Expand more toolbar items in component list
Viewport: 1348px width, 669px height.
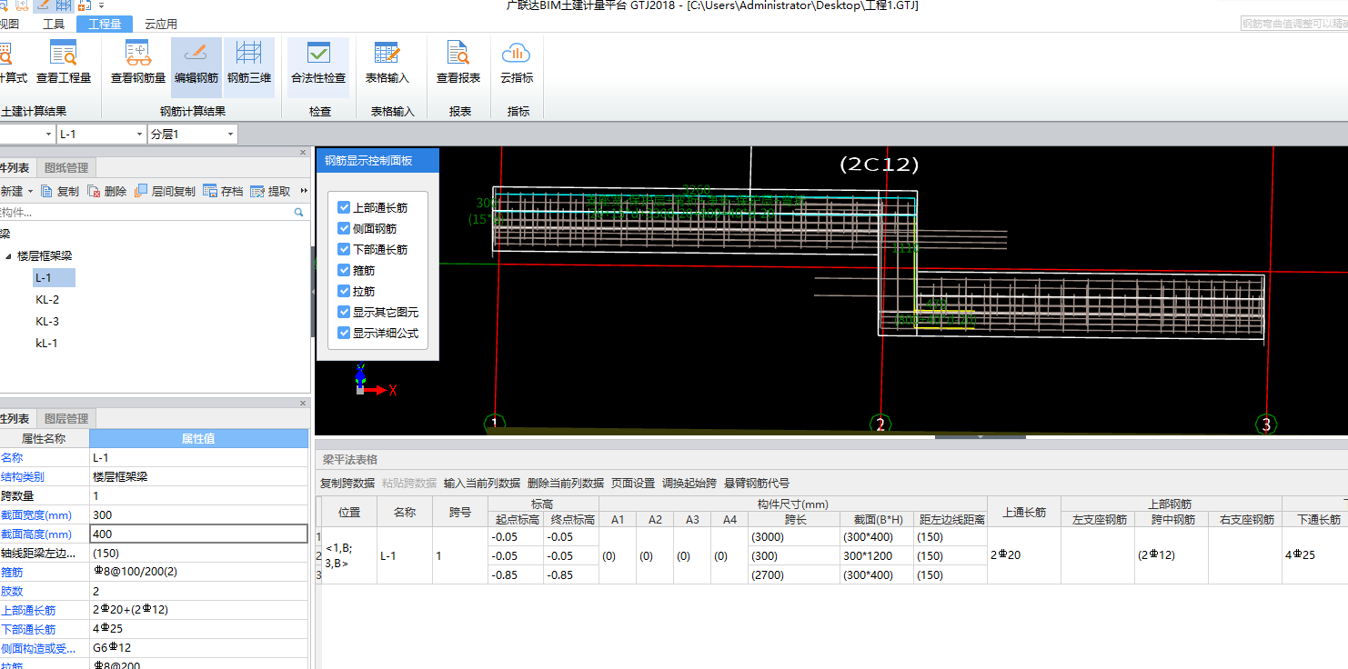[304, 191]
